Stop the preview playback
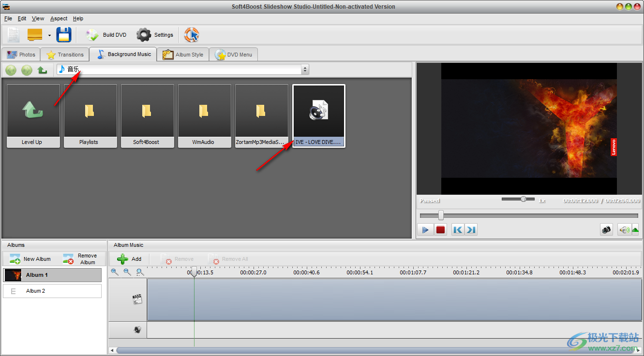Viewport: 644px width, 356px height. [440, 229]
